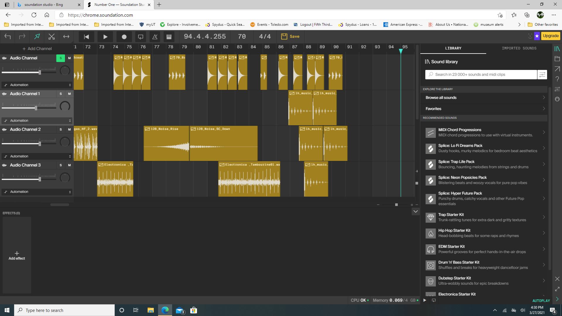Open the export project icon
Viewport: 562px width, 316px height.
click(x=558, y=69)
